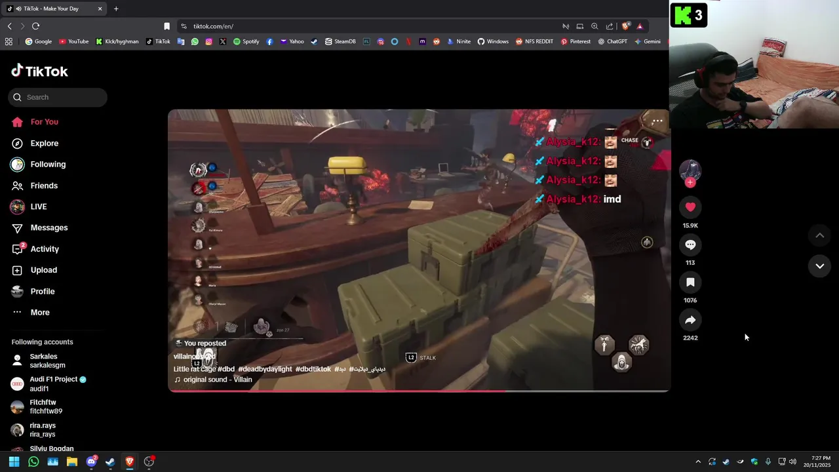This screenshot has width=839, height=472.
Task: Go to the Following feed
Action: [x=38, y=165]
